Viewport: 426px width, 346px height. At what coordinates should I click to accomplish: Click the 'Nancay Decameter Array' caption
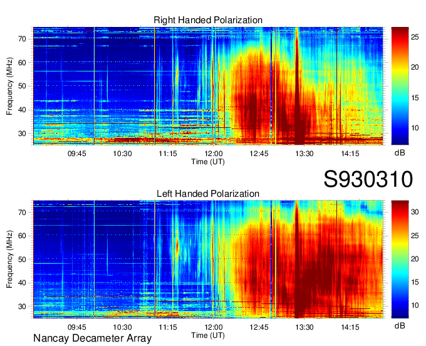pyautogui.click(x=92, y=338)
